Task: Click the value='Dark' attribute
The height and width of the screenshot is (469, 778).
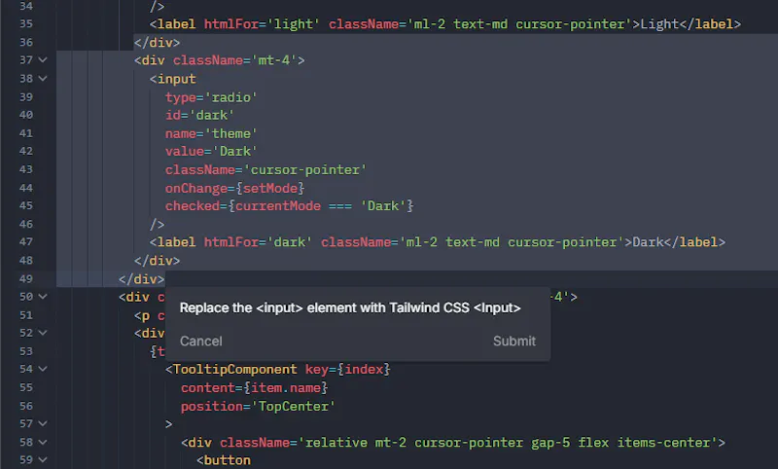Action: click(x=211, y=152)
